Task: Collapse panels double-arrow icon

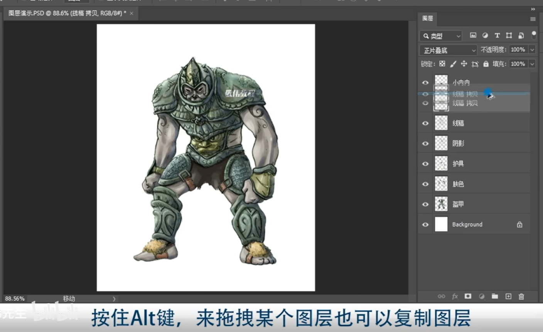Action: 533,9
